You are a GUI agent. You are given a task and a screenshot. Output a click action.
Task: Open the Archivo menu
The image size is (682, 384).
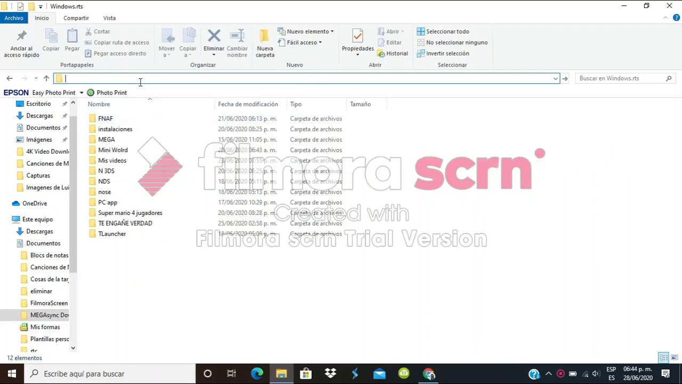[14, 18]
